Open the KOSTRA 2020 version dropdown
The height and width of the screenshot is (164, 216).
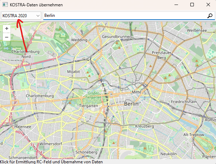click(21, 16)
